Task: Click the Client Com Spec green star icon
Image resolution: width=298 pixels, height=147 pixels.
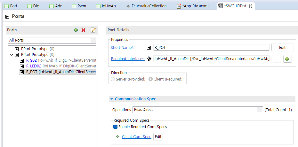Action: click(x=117, y=137)
